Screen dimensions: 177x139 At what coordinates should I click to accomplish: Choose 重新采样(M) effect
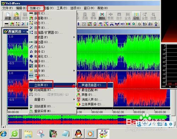click(52, 111)
